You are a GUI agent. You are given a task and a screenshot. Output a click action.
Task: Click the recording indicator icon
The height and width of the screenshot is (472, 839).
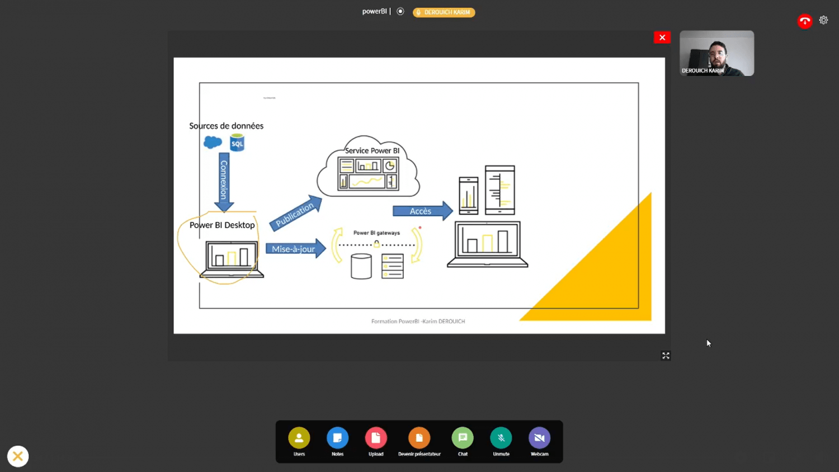coord(400,11)
